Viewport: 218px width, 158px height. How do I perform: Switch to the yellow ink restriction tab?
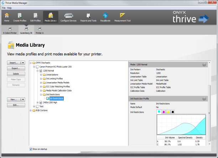click(168, 112)
